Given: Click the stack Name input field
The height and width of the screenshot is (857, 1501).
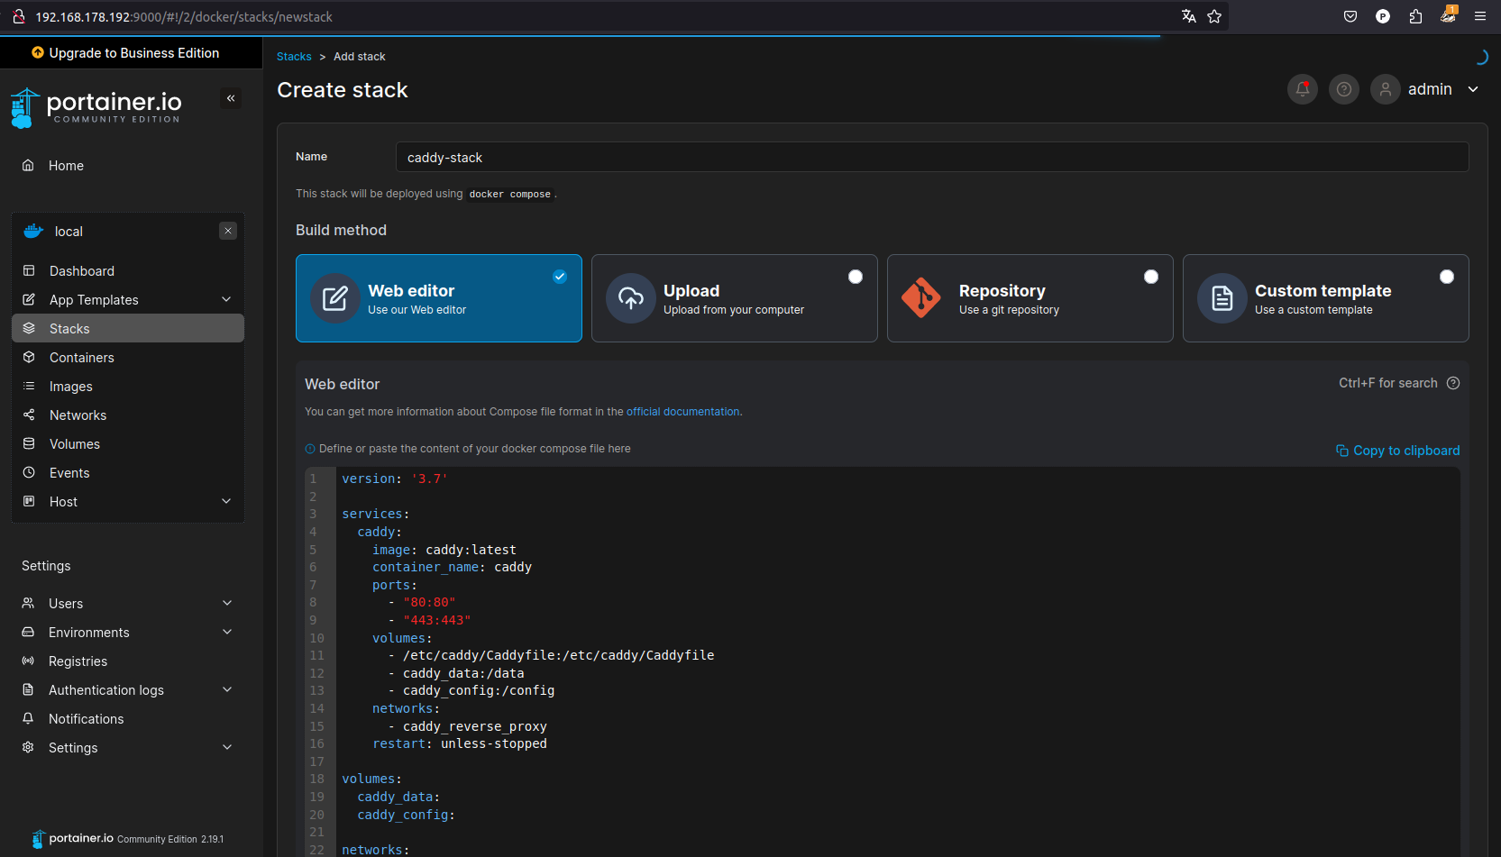Looking at the screenshot, I should [x=931, y=157].
